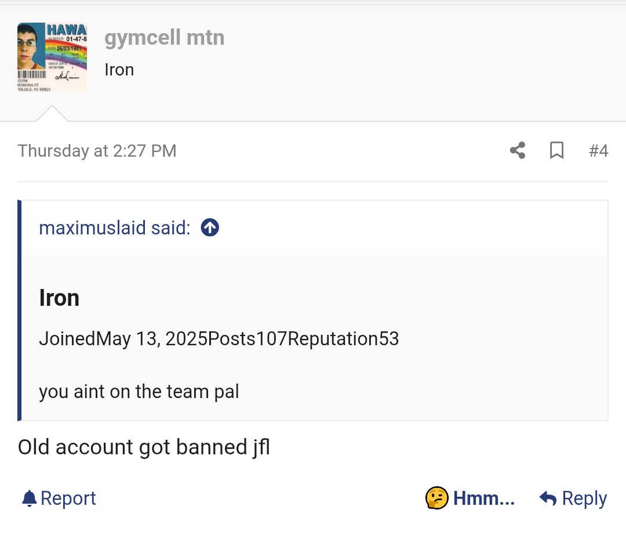This screenshot has height=535, width=626.
Task: Click the "Hmm..." reaction label
Action: point(483,498)
